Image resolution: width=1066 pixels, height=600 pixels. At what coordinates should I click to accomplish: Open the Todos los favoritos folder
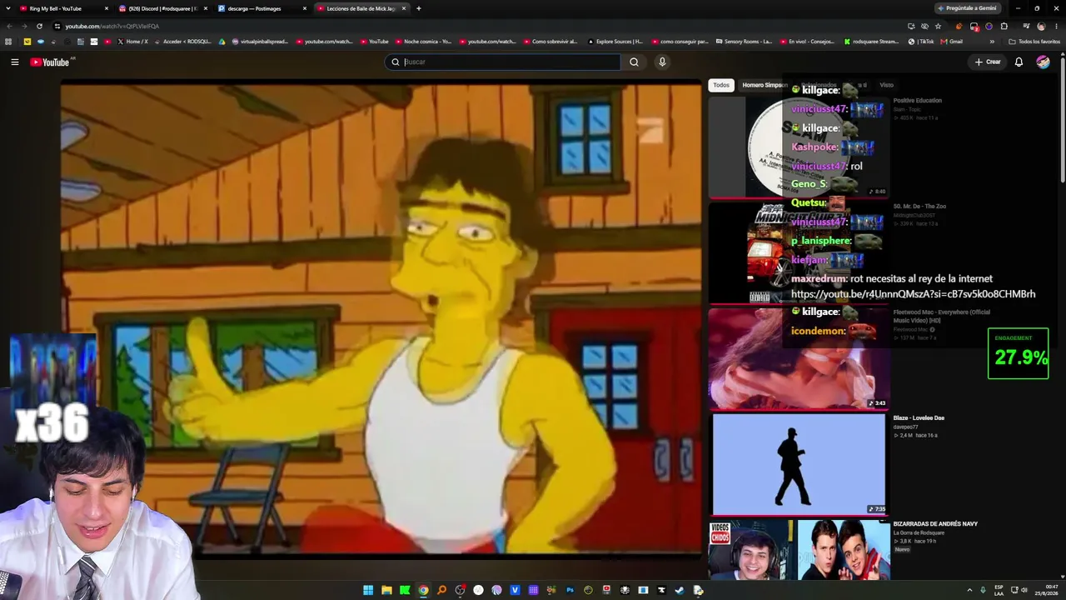(1035, 42)
